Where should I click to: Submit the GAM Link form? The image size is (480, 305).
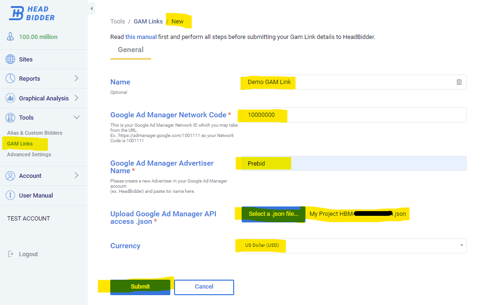pyautogui.click(x=140, y=287)
